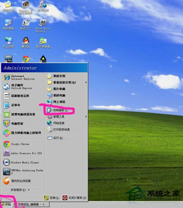This screenshot has width=183, height=208.
Task: Click 清理电脑残留垃圾 recycle icon entry
Action: 23,114
